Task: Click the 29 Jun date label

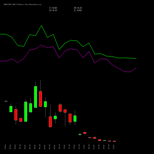Action: coord(15,147)
